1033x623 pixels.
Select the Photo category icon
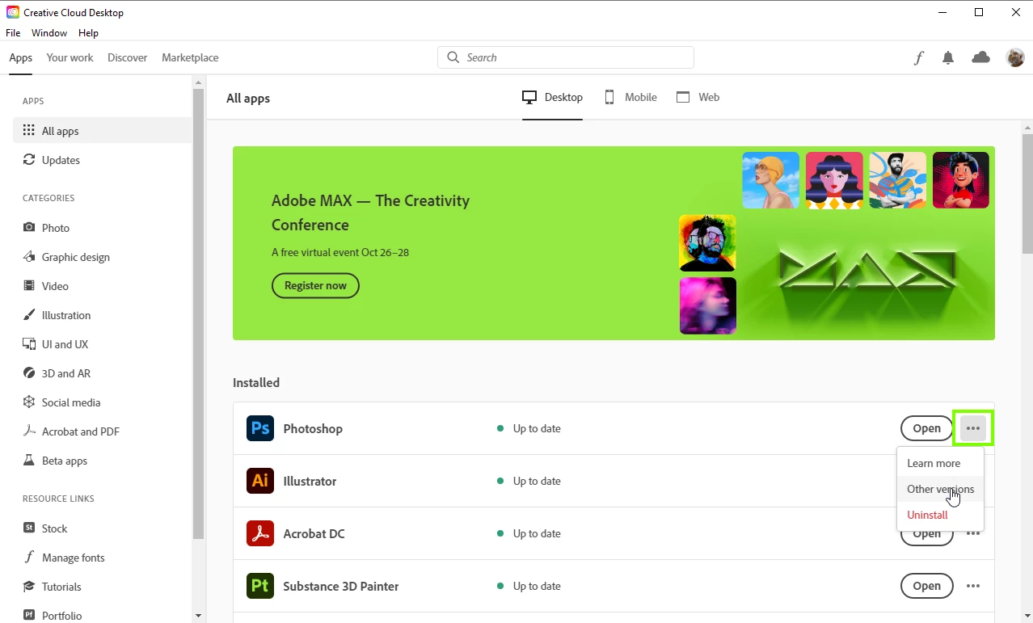click(x=29, y=228)
